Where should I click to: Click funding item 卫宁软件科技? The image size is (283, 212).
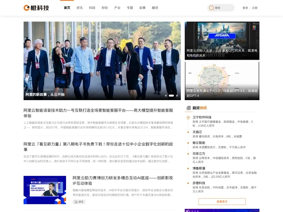click(x=202, y=117)
